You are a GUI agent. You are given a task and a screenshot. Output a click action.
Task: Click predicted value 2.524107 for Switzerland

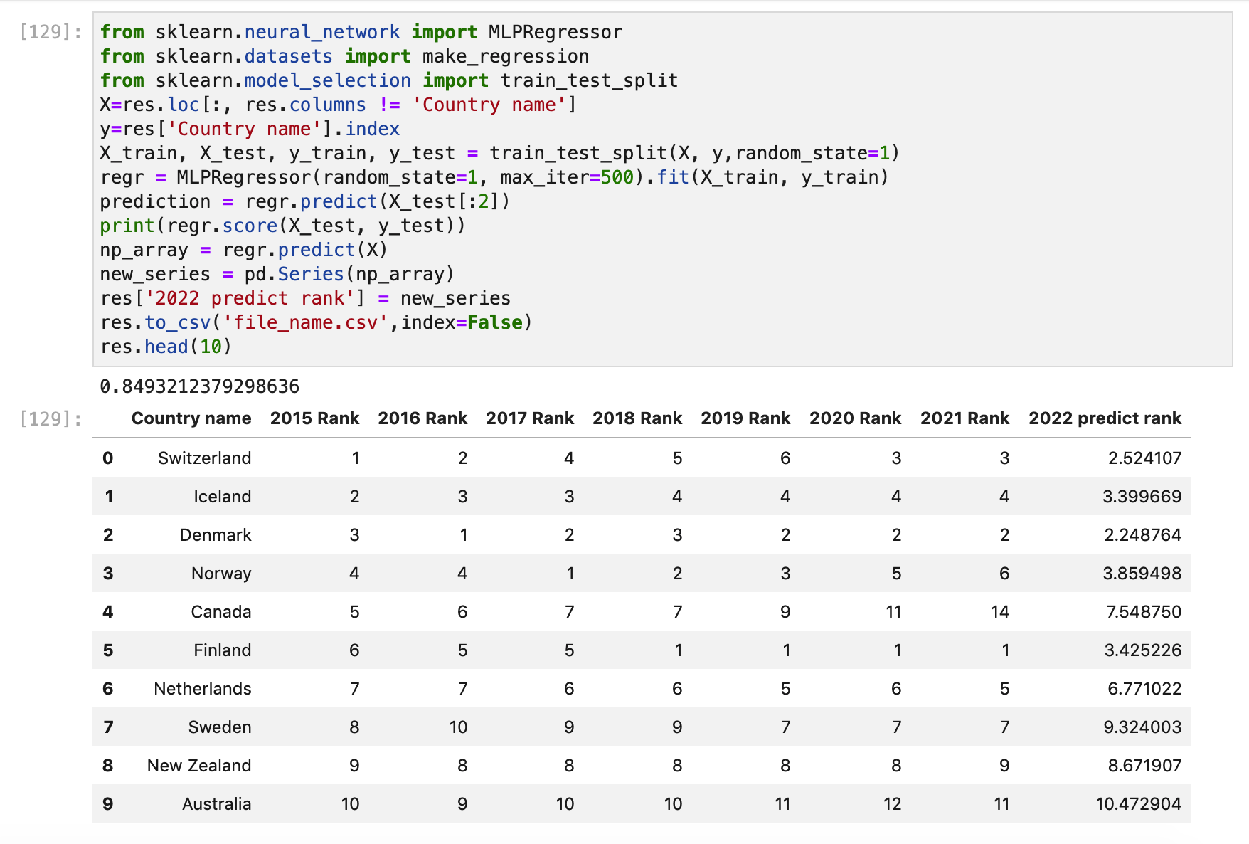tap(1144, 458)
